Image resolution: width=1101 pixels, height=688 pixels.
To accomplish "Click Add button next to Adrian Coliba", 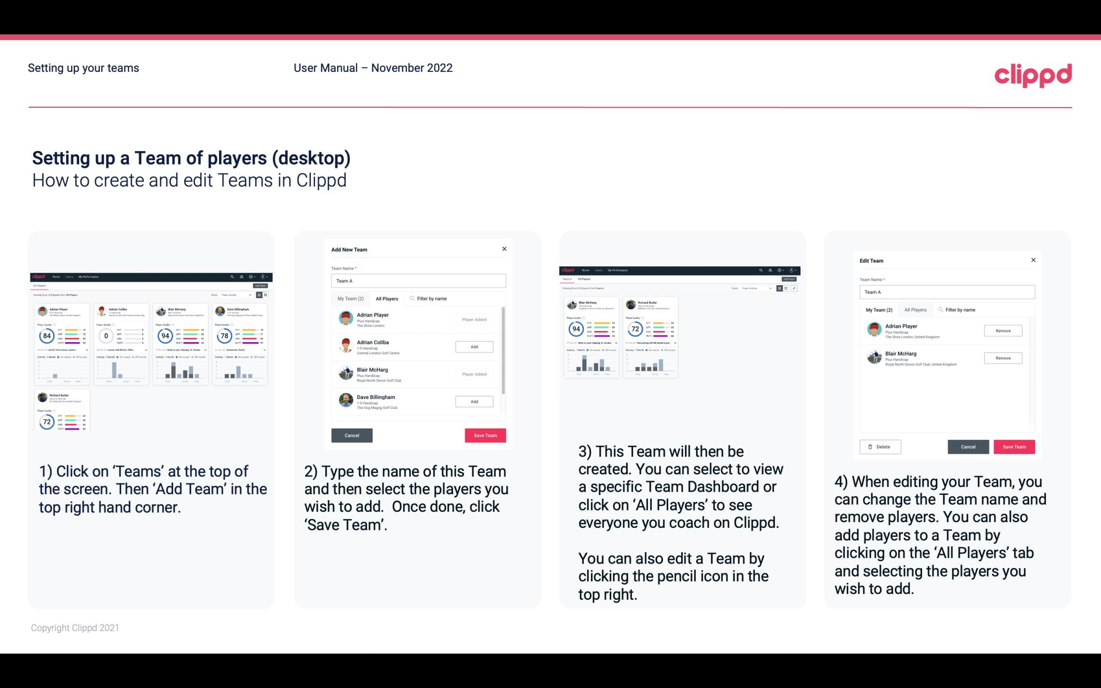I will (473, 346).
